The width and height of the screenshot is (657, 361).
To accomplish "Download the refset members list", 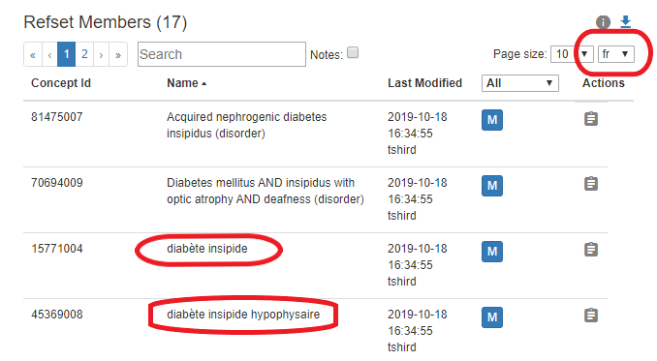I will 626,21.
